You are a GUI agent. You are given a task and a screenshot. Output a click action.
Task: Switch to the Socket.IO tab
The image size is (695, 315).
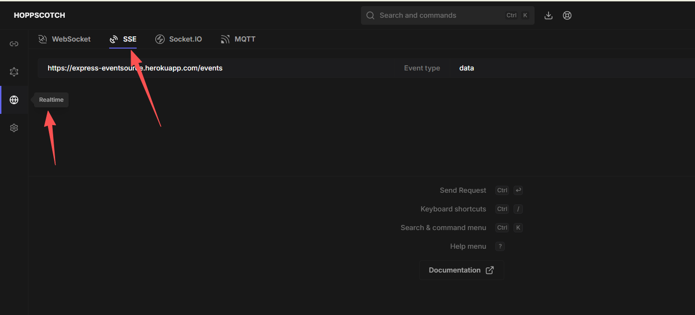tap(179, 39)
